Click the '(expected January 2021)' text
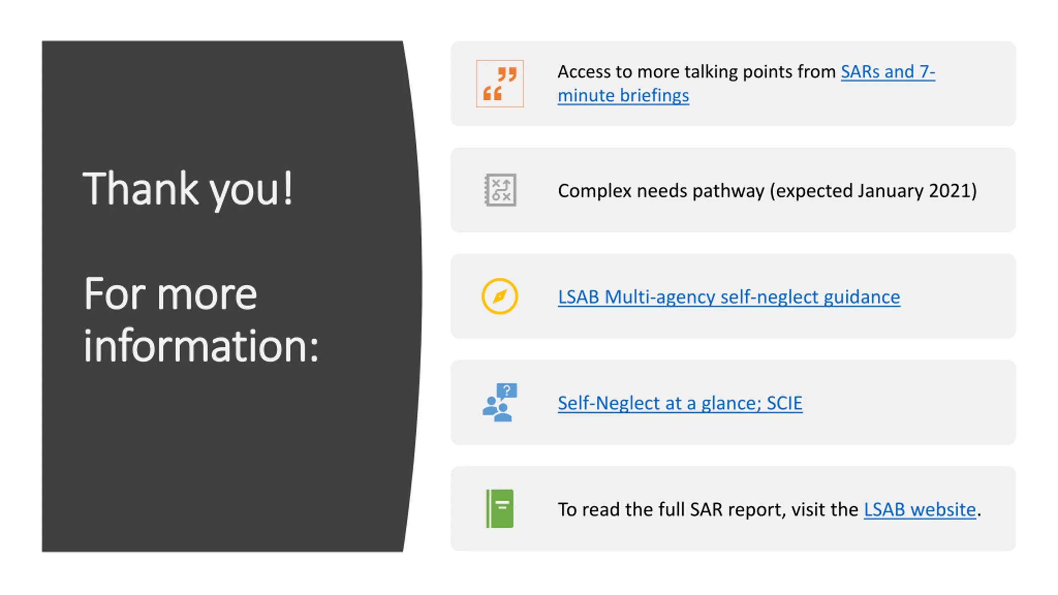 click(873, 191)
